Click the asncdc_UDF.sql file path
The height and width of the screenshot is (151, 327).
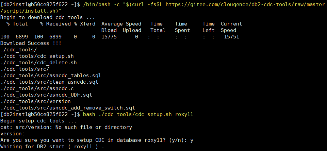47,95
